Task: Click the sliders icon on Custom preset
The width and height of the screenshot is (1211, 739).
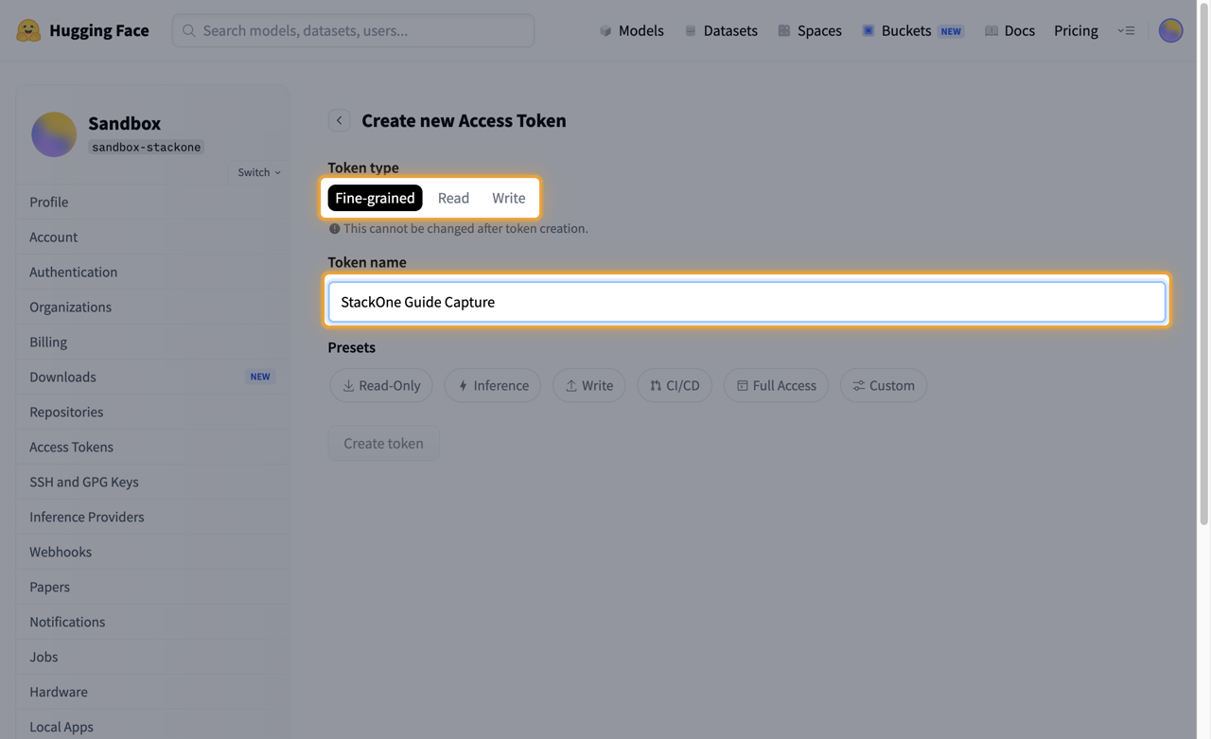Action: coord(859,385)
